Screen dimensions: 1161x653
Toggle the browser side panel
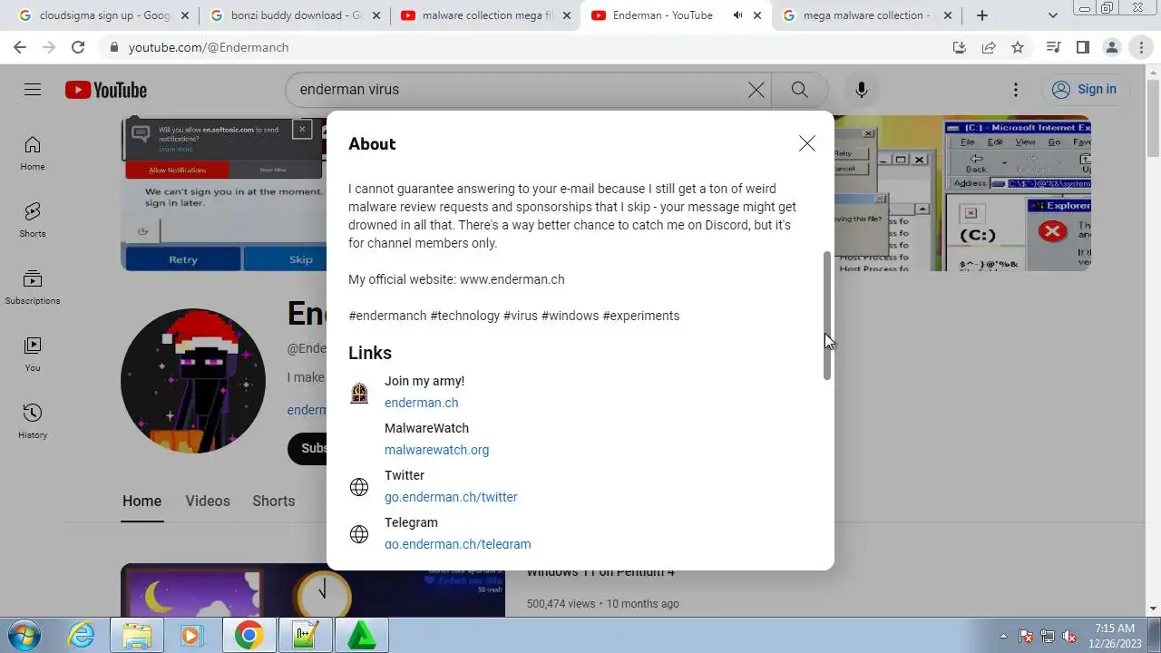1082,47
